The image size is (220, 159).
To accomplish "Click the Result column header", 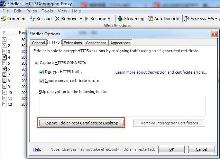I will (23, 33).
